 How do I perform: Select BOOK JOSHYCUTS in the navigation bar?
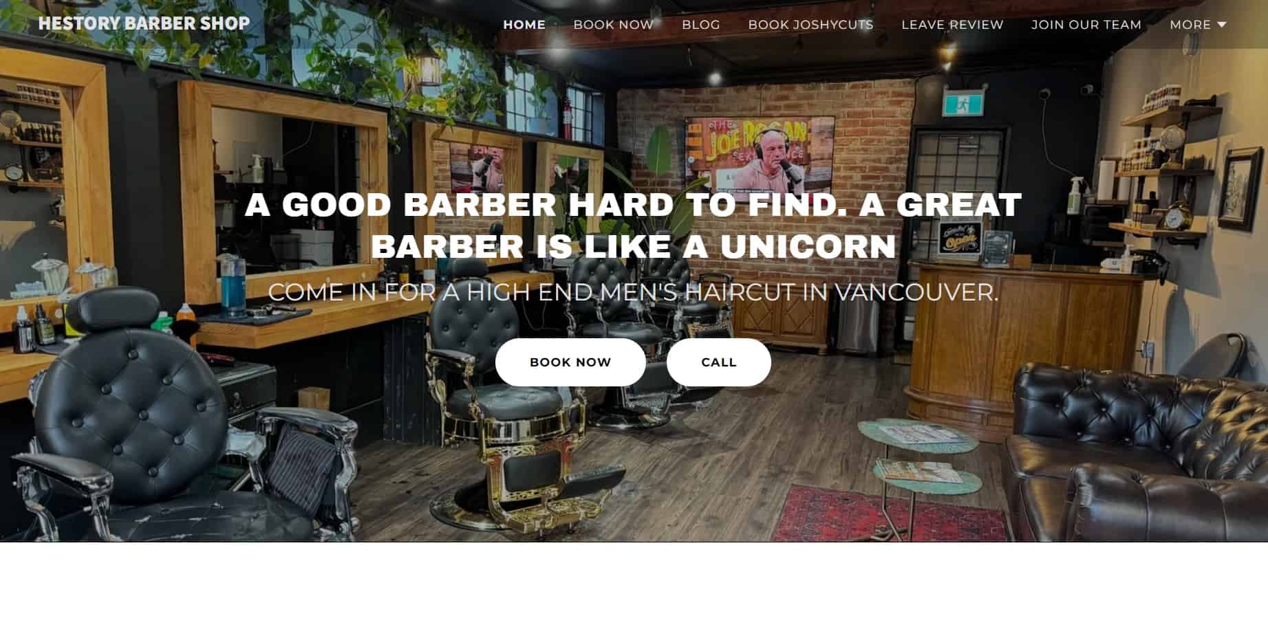810,25
